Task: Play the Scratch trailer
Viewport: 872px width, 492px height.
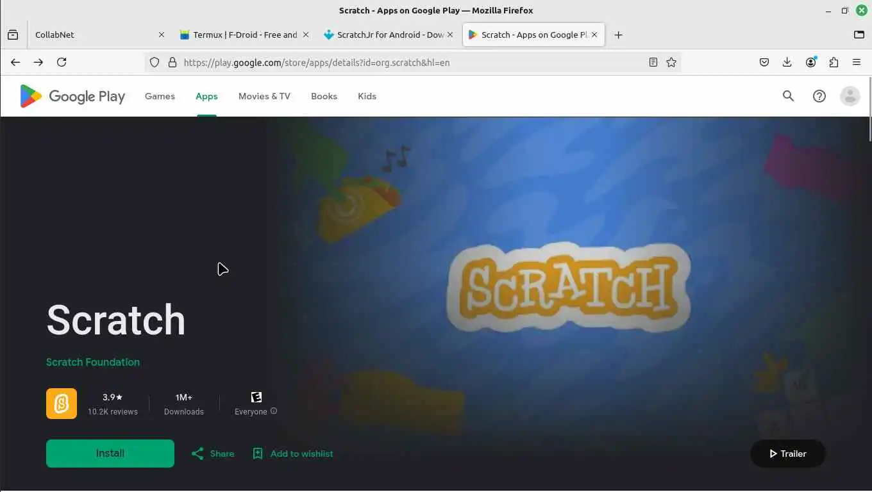Action: pyautogui.click(x=787, y=454)
